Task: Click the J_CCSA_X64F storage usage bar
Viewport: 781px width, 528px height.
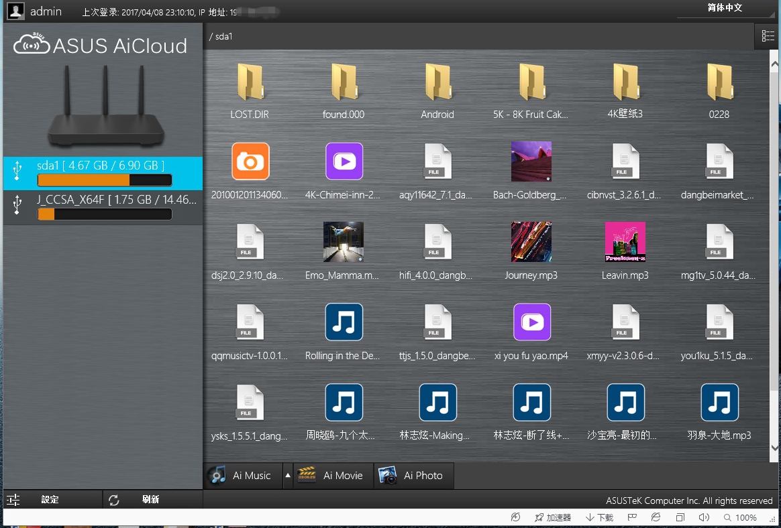Action: coord(105,214)
